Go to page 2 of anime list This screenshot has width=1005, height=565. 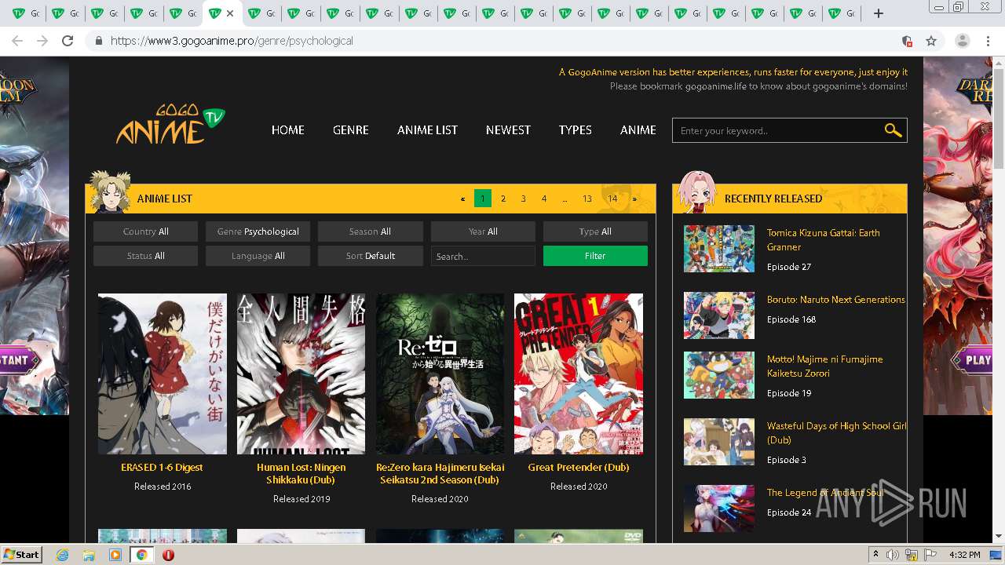503,199
